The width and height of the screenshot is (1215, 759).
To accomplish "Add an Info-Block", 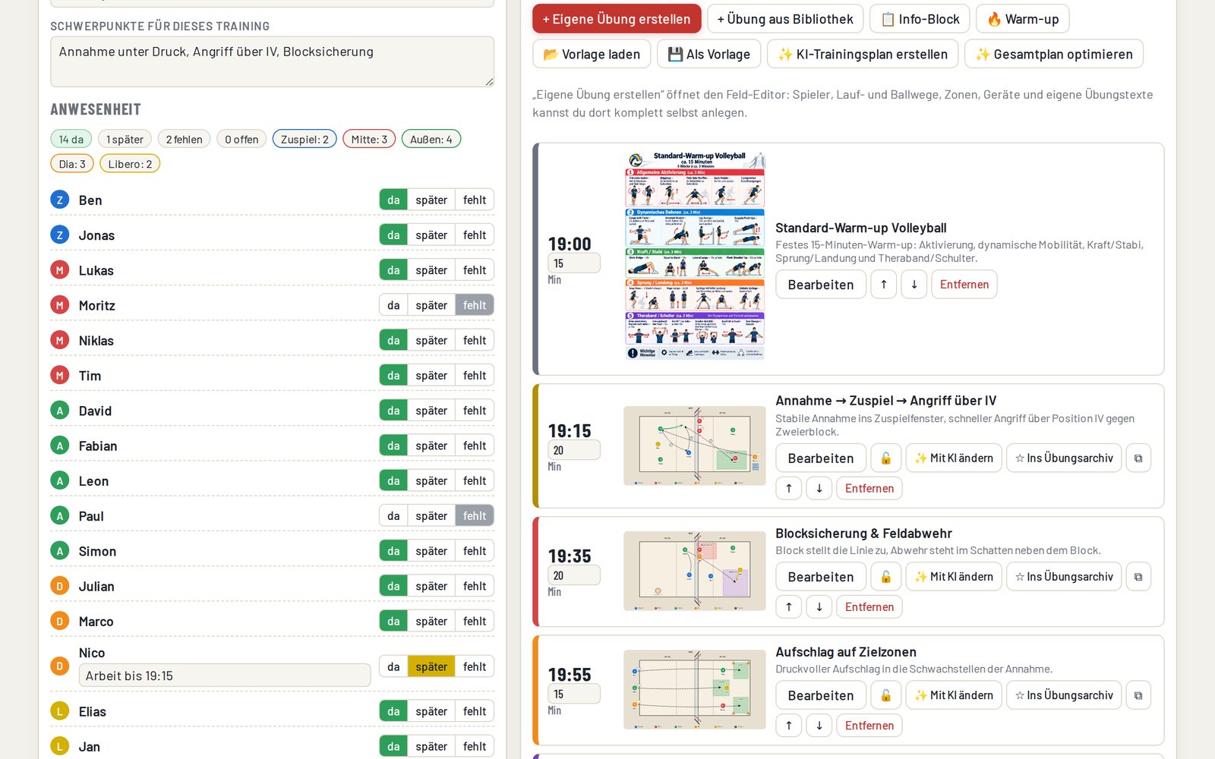I will pyautogui.click(x=920, y=19).
